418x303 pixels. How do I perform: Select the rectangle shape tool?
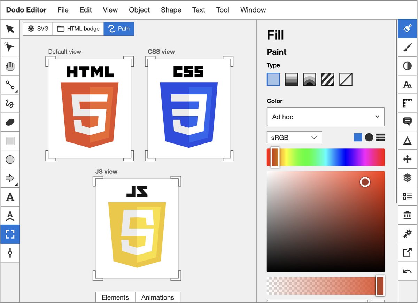(10, 141)
